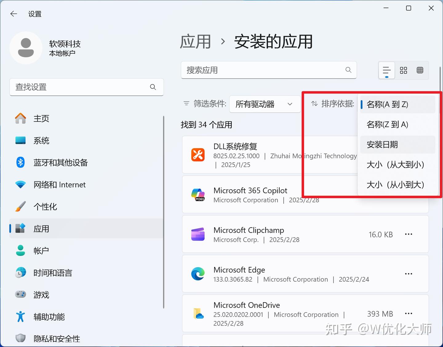Sort by 大小 (从大到小)
The height and width of the screenshot is (347, 443).
pyautogui.click(x=397, y=165)
